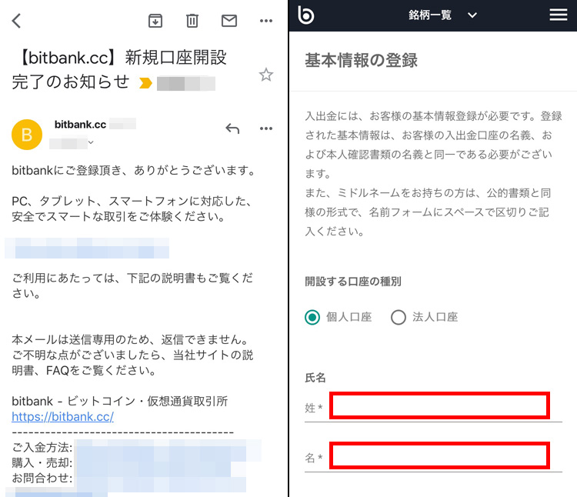Open the 銘柄一覧 dropdown

coord(442,15)
